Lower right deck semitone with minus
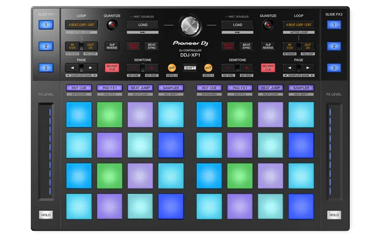The width and height of the screenshot is (386, 241). (x=228, y=68)
